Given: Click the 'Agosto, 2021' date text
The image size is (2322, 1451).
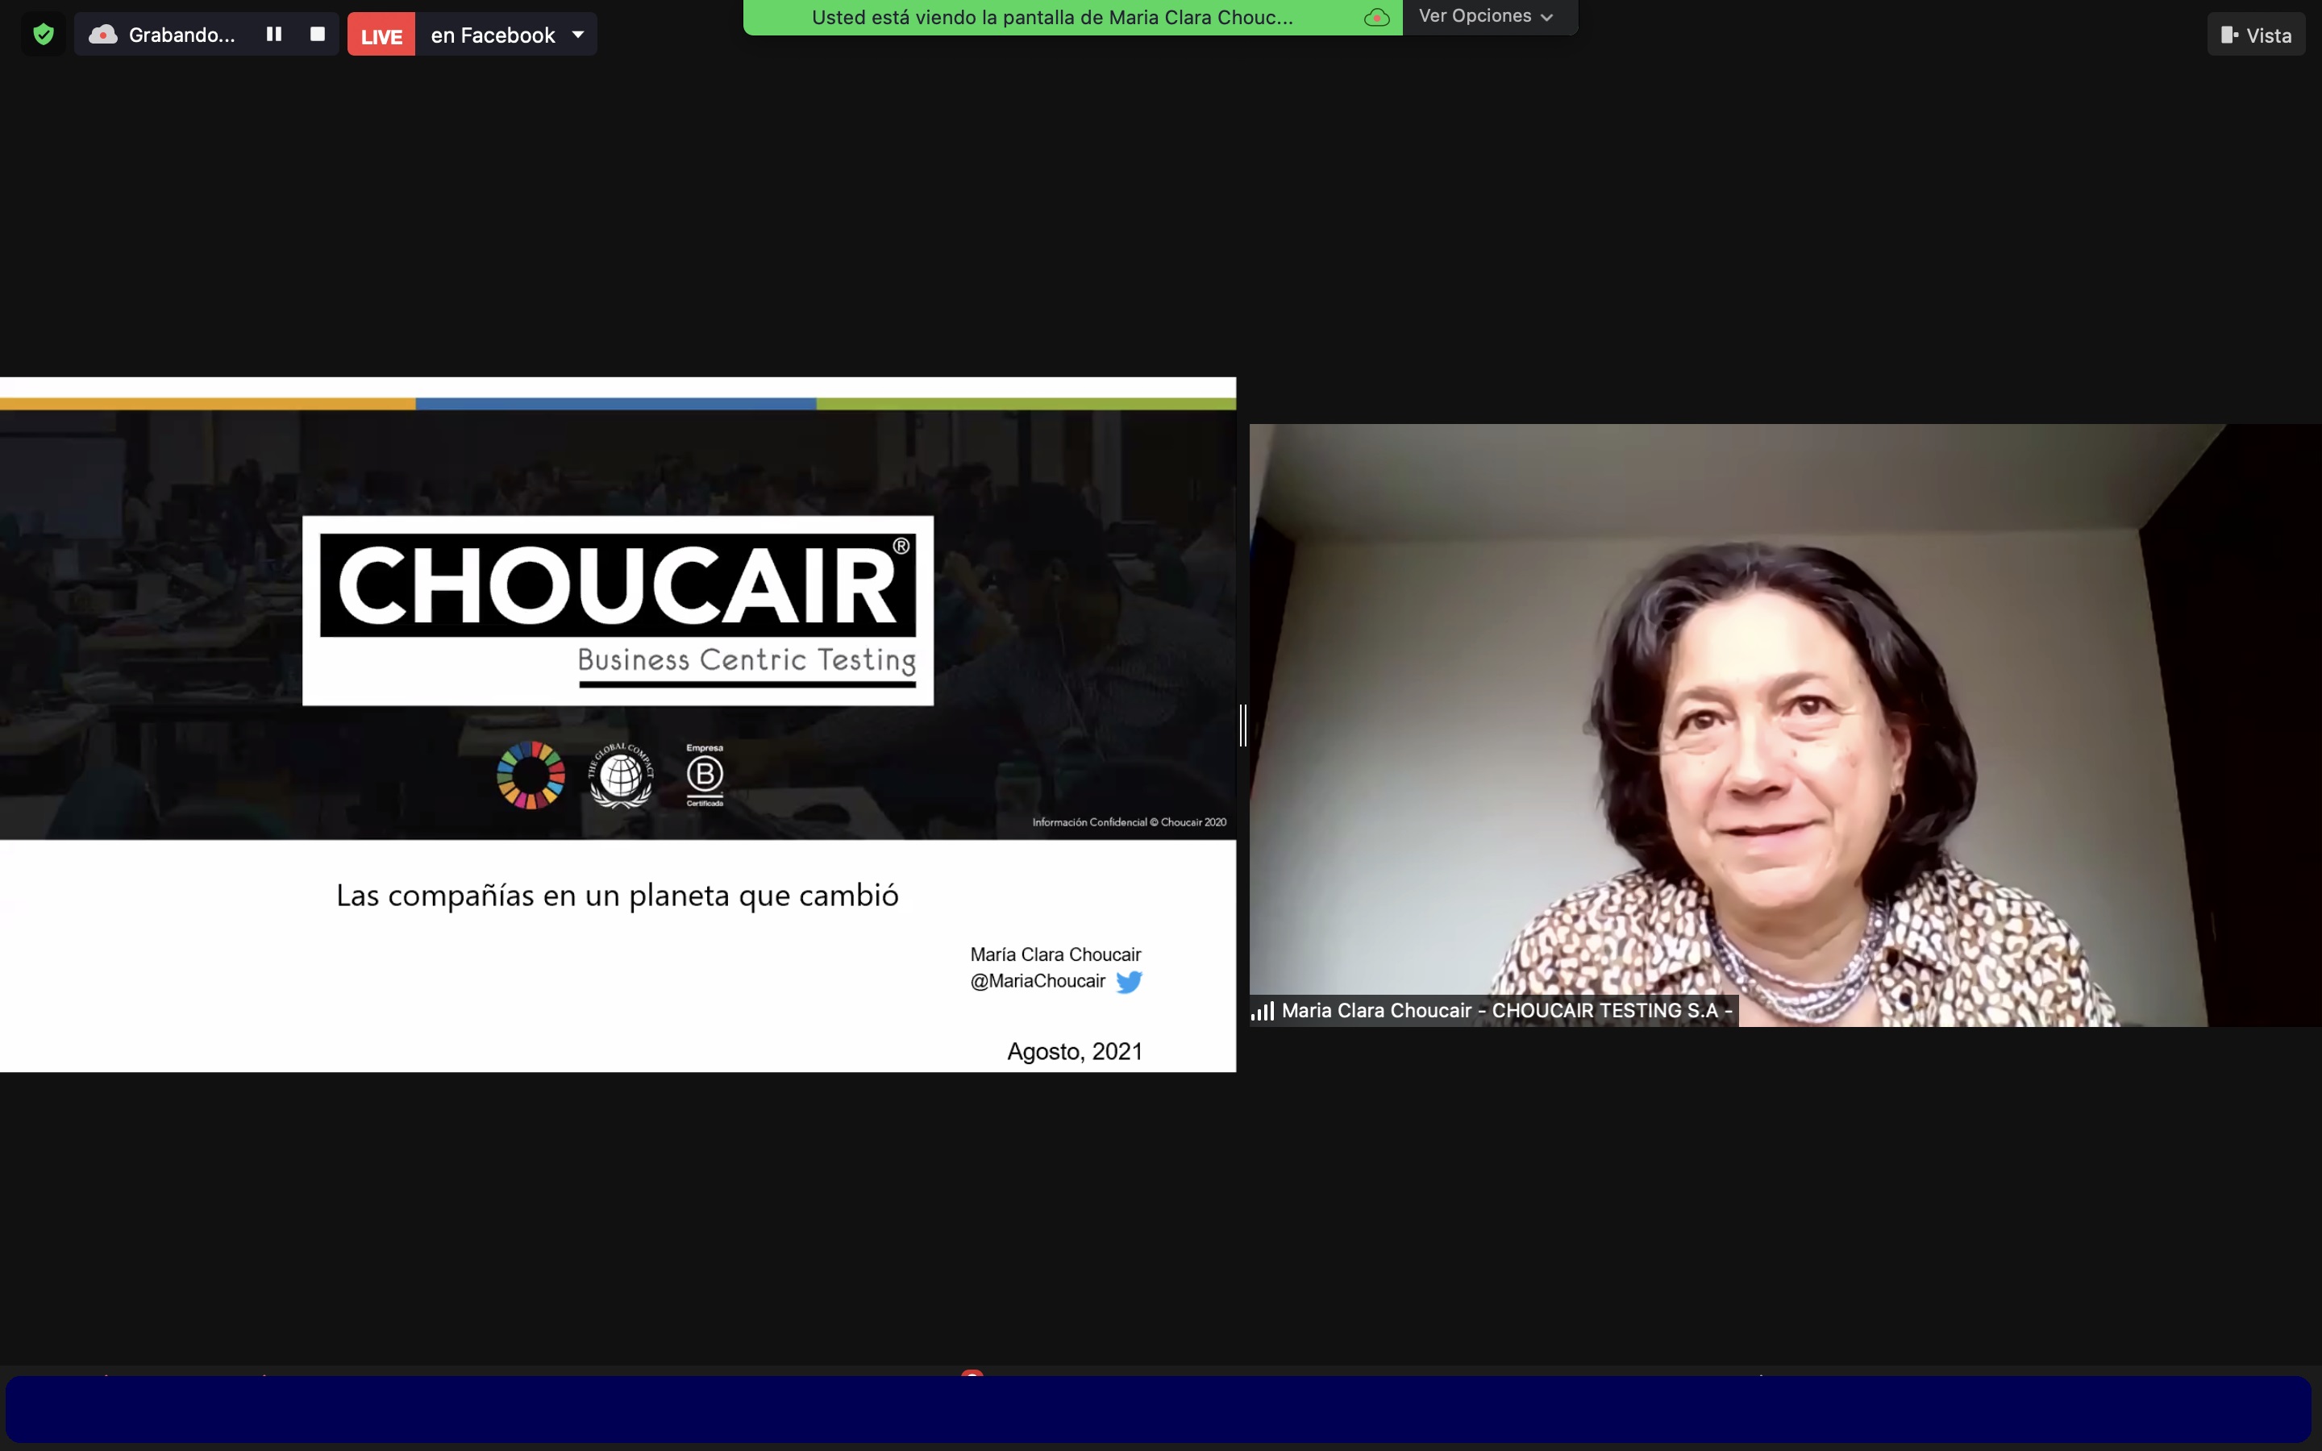Looking at the screenshot, I should (x=1075, y=1052).
